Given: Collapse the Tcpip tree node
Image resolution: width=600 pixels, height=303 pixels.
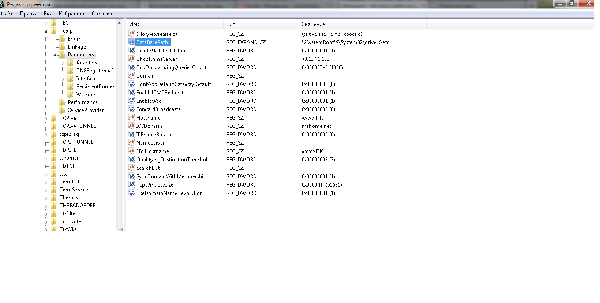Looking at the screenshot, I should [x=46, y=31].
